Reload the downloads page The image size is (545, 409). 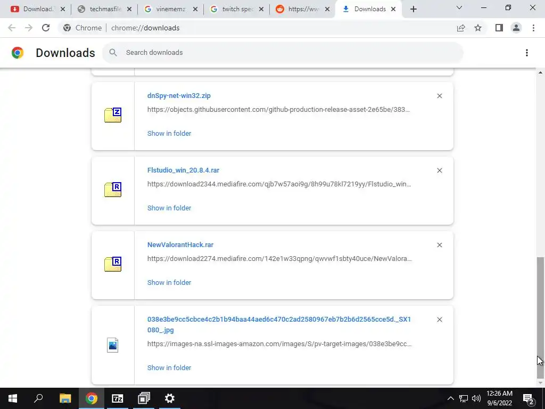(46, 28)
